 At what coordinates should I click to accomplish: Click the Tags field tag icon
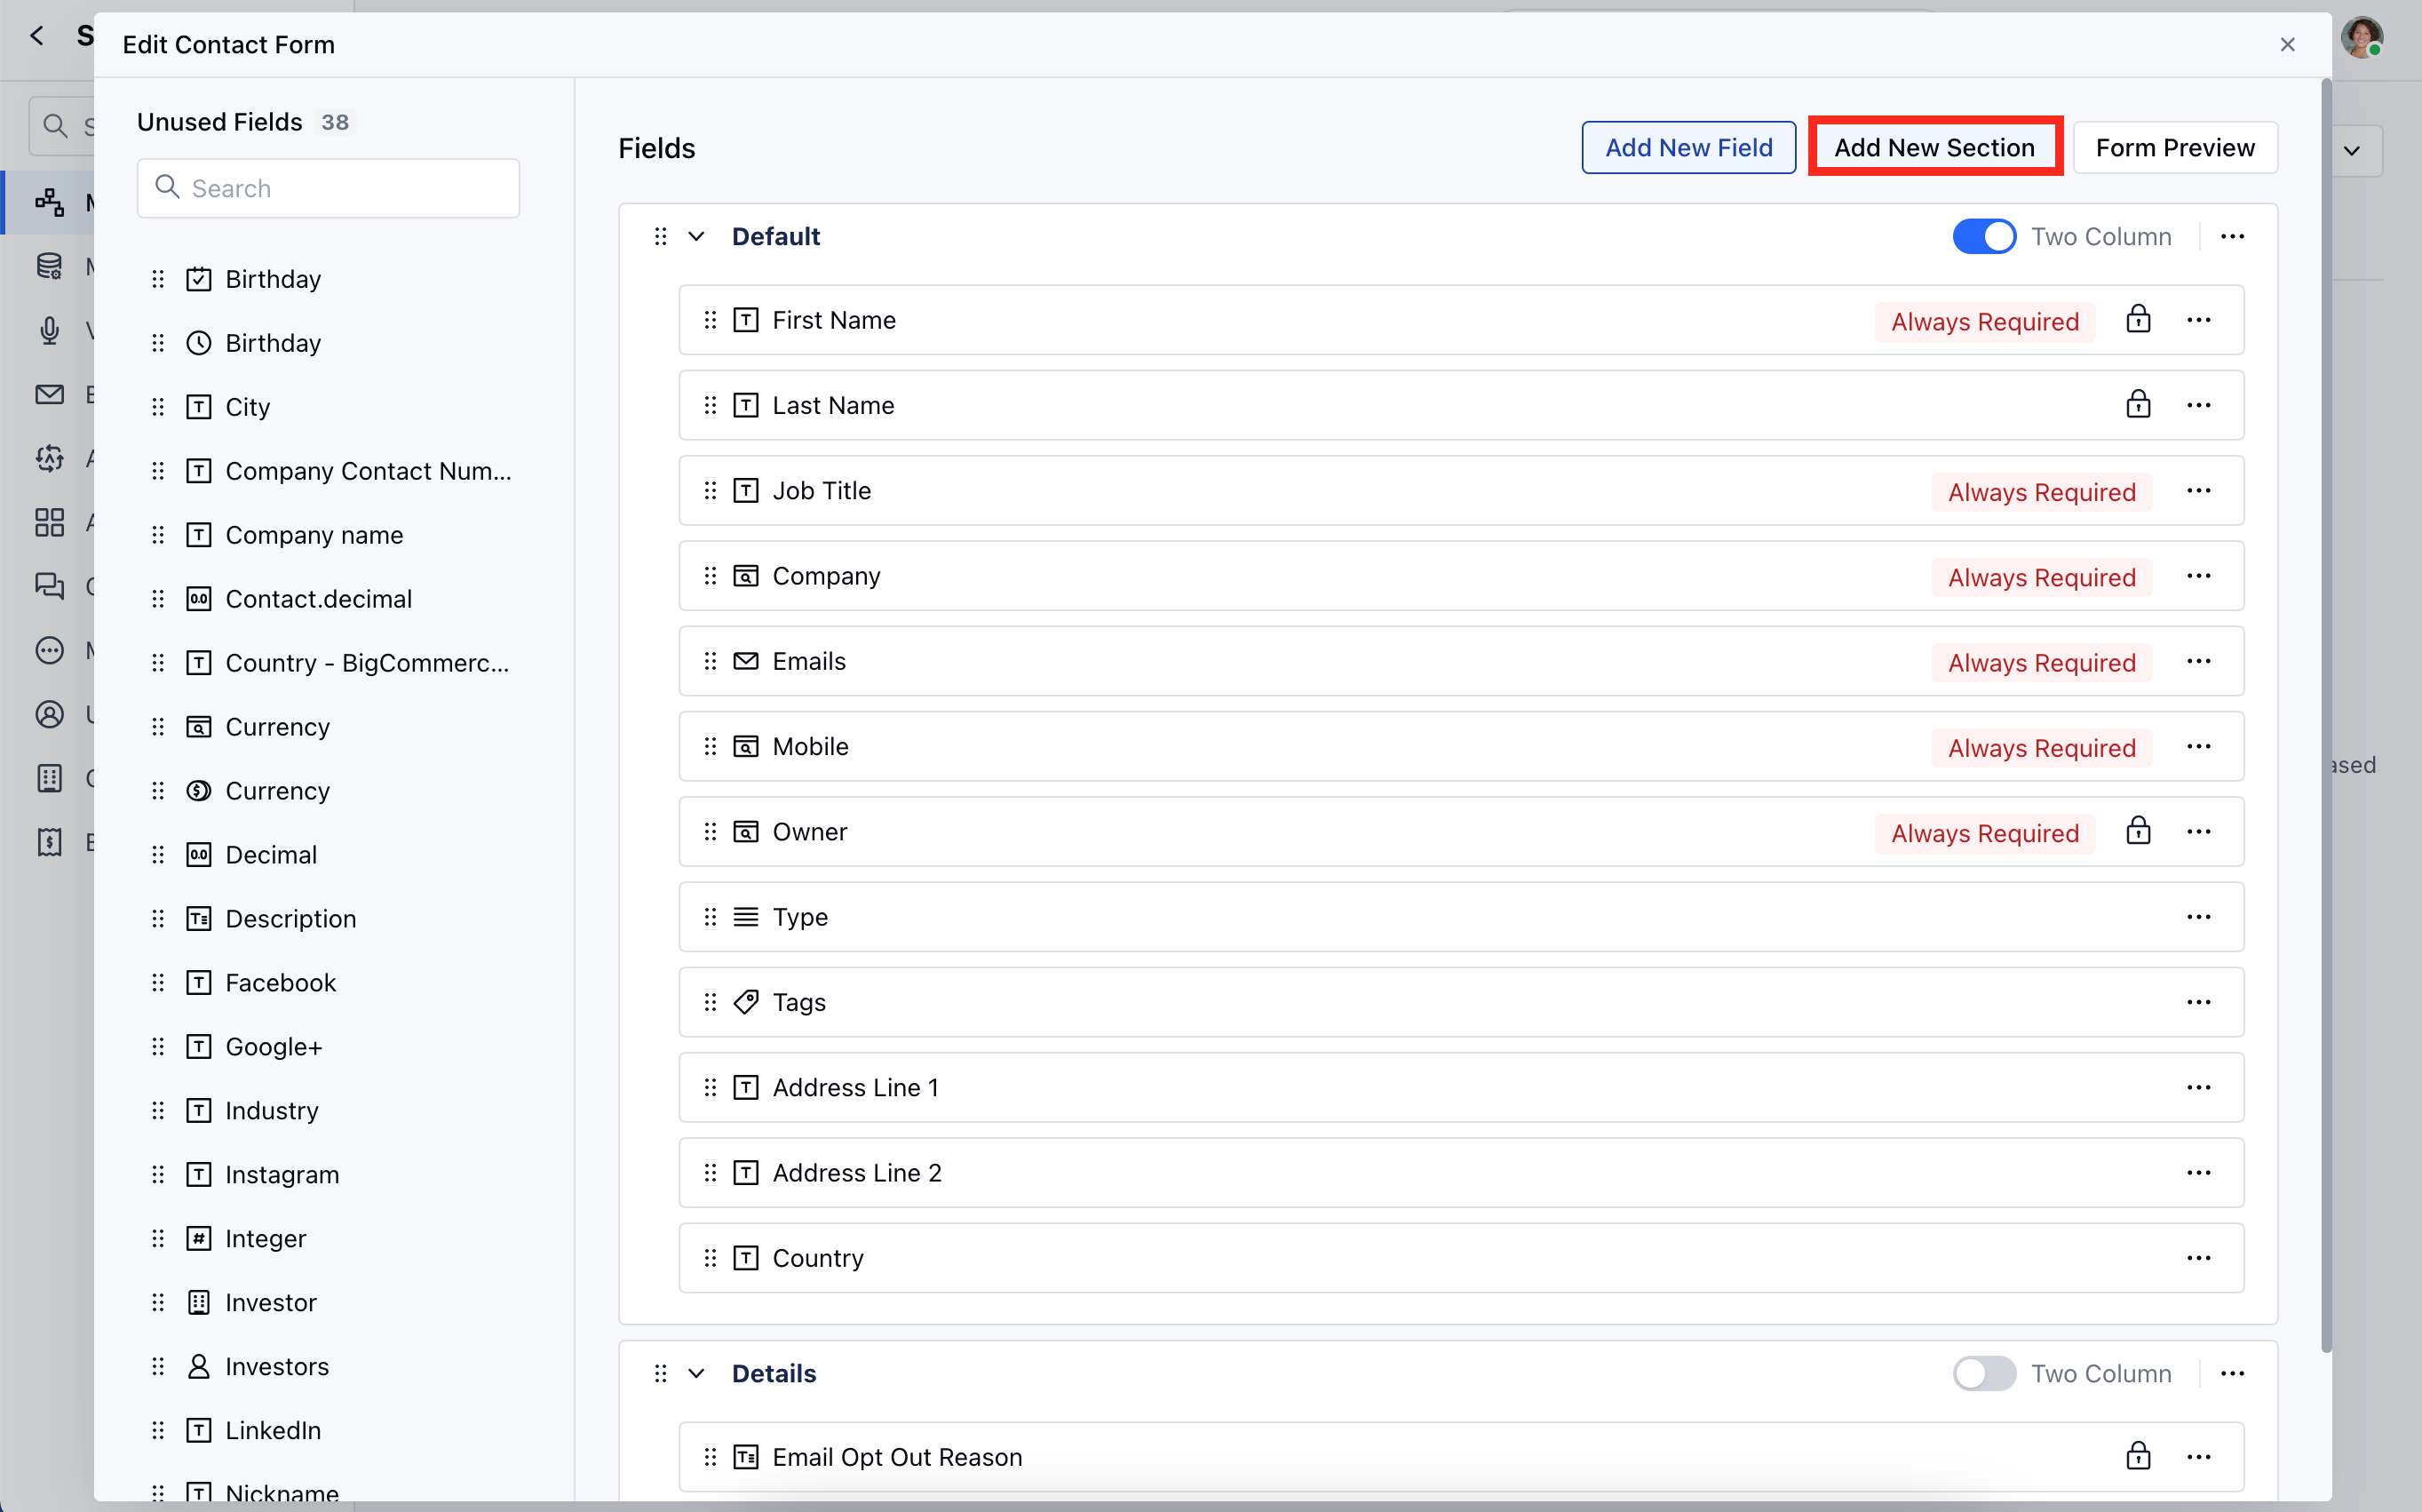(x=746, y=1002)
